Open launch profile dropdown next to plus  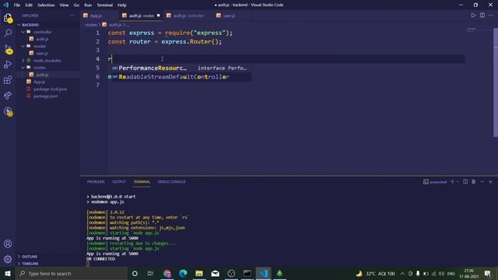458,181
